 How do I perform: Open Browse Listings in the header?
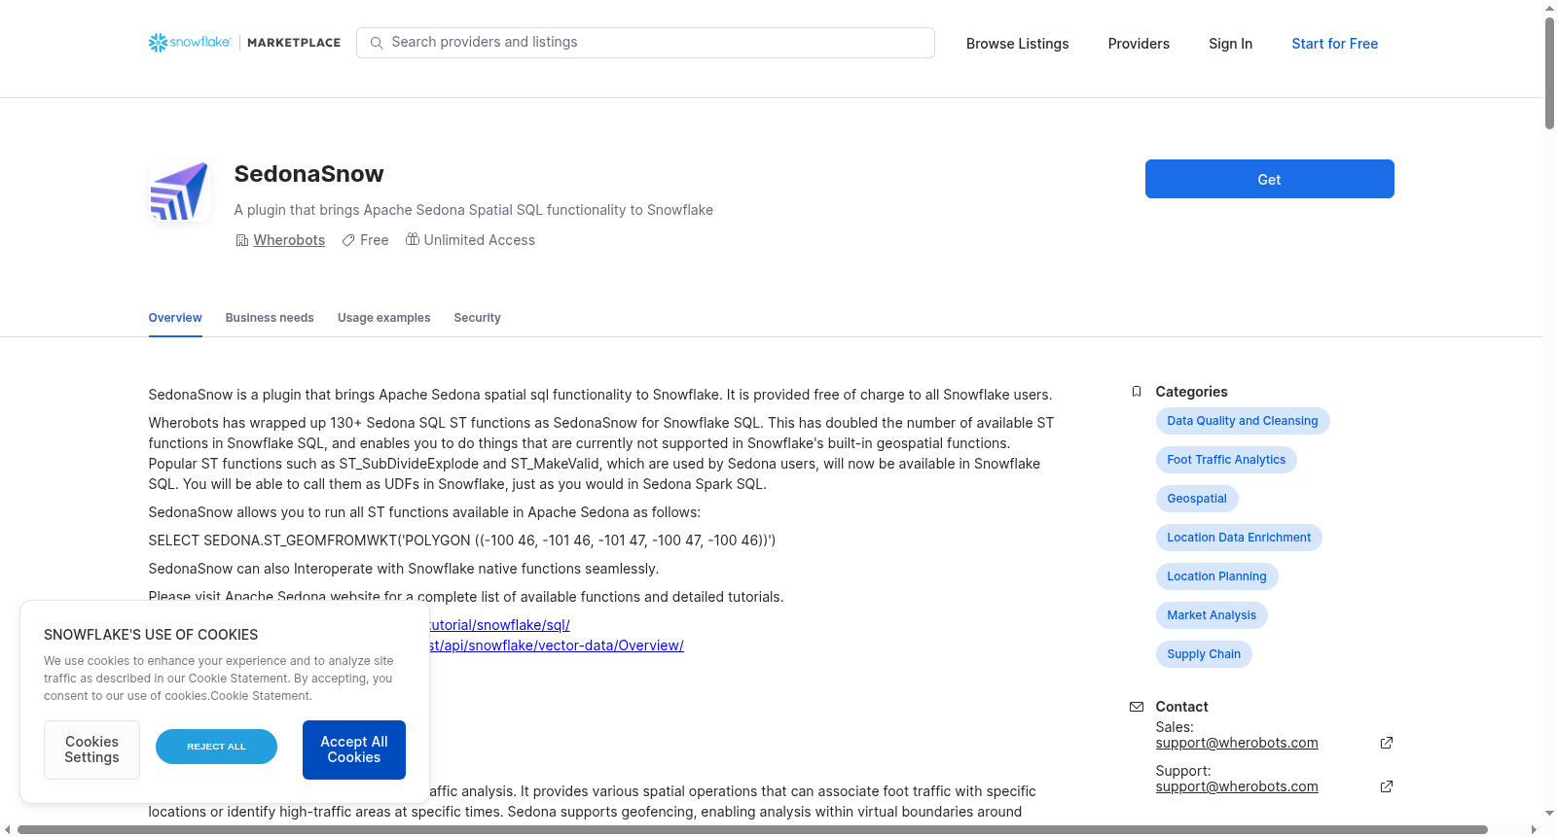[x=1018, y=44]
